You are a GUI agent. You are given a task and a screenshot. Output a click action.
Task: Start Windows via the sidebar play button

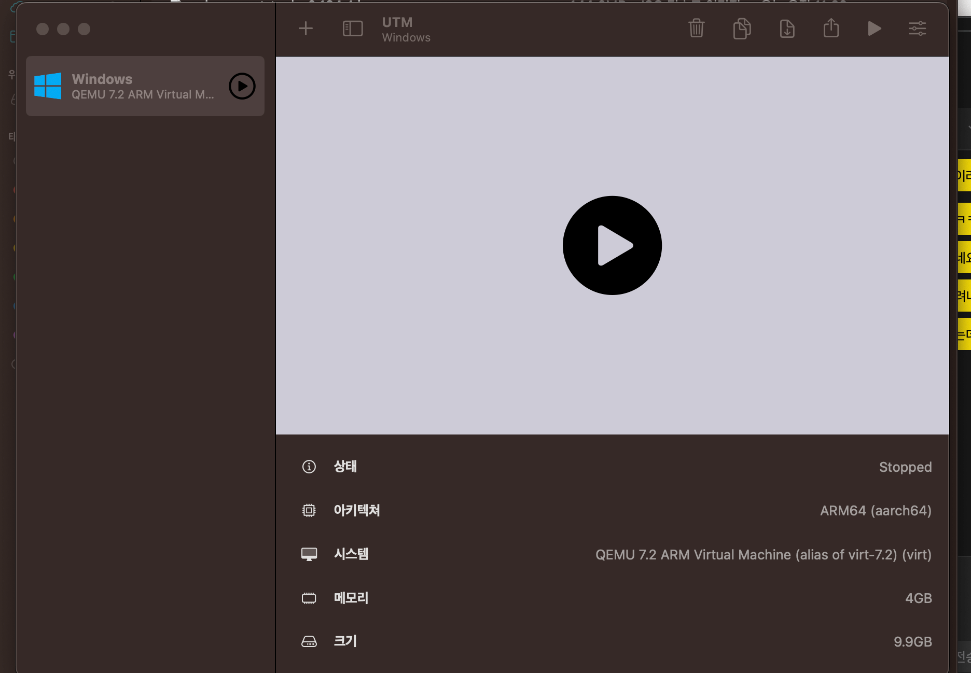point(241,86)
